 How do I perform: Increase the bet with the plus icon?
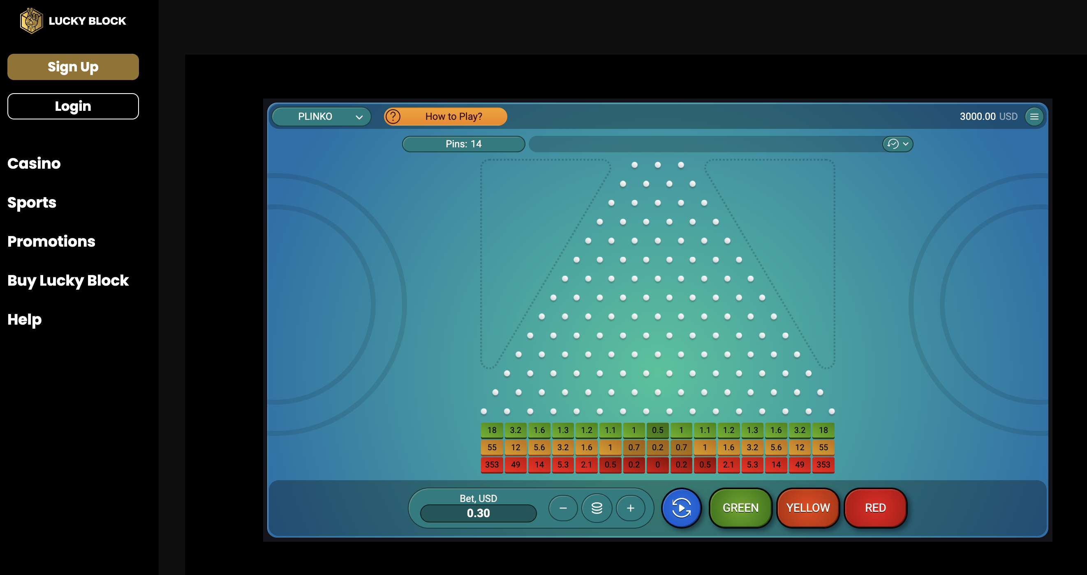tap(630, 508)
